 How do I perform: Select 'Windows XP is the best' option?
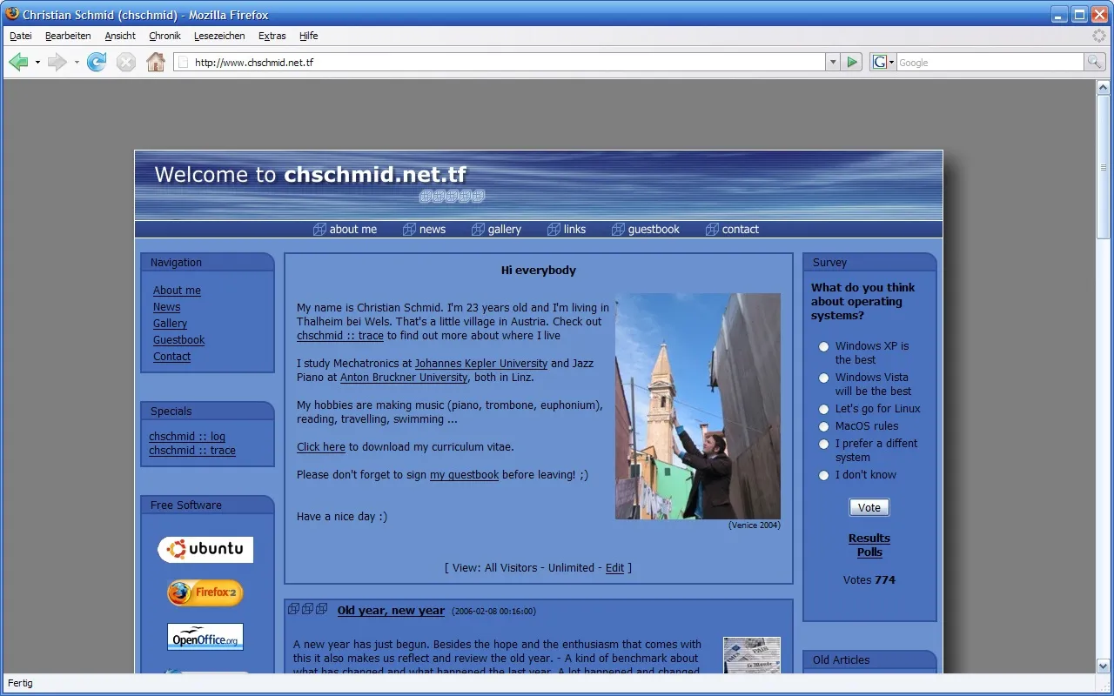(823, 346)
